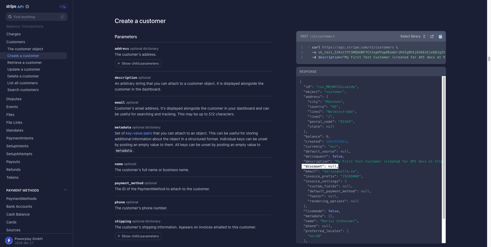
Task: Go to Retrieve a customer
Action: coord(25,63)
